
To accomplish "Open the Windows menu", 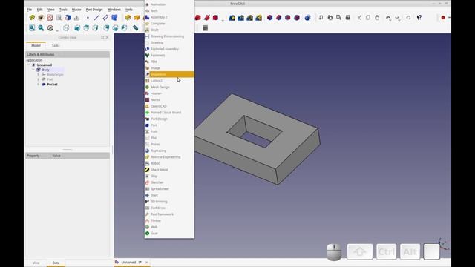I will click(x=114, y=10).
